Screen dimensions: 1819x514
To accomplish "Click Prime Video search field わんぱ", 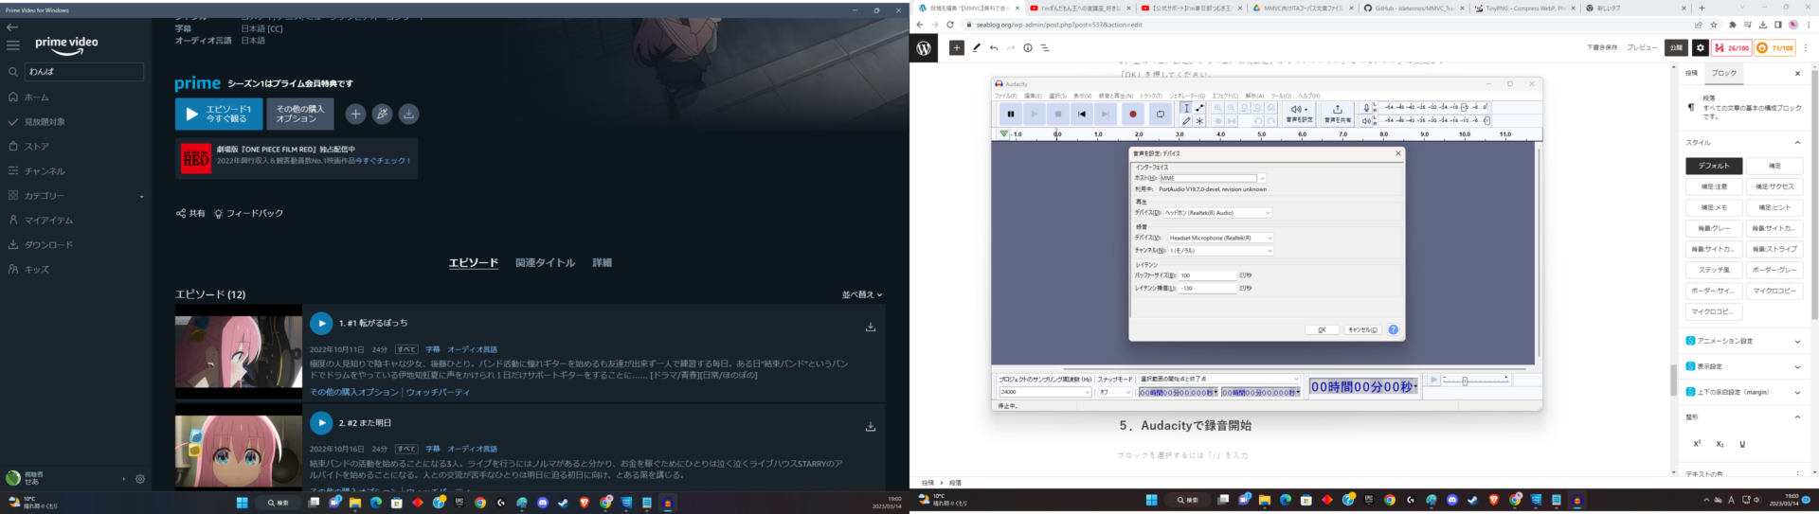I will point(85,72).
